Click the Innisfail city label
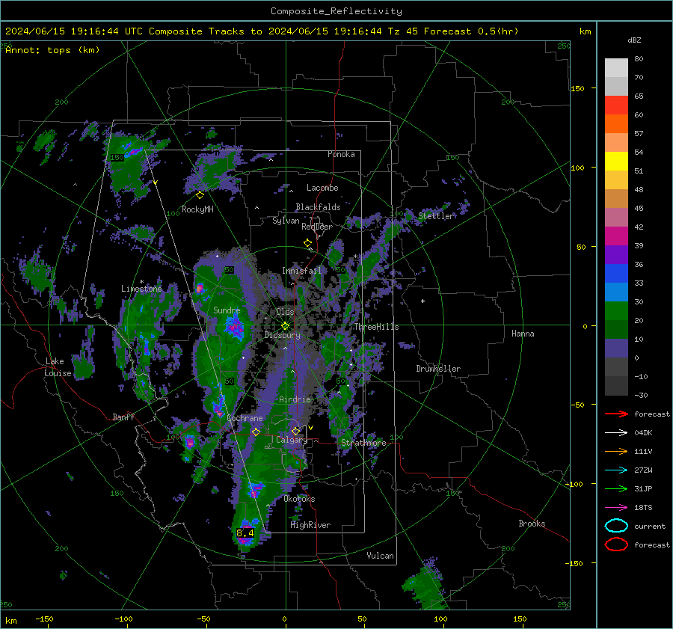Image resolution: width=673 pixels, height=629 pixels. click(x=301, y=271)
